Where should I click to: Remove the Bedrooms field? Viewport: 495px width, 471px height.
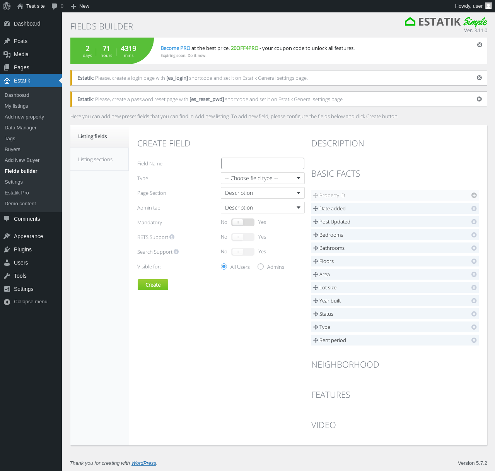pos(474,235)
